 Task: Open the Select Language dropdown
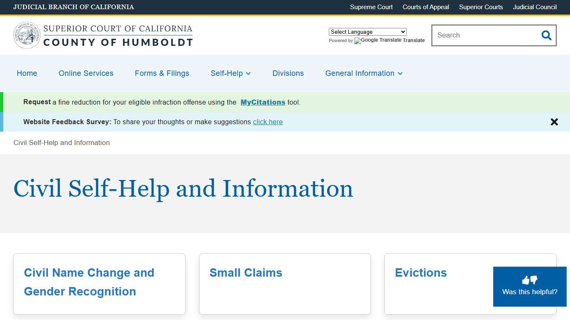[367, 32]
